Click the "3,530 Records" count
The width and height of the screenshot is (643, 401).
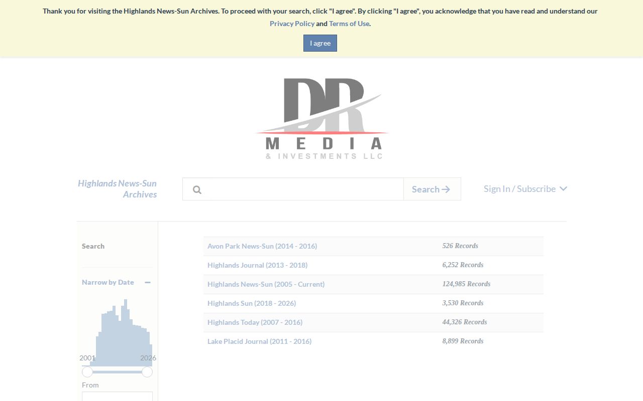463,303
